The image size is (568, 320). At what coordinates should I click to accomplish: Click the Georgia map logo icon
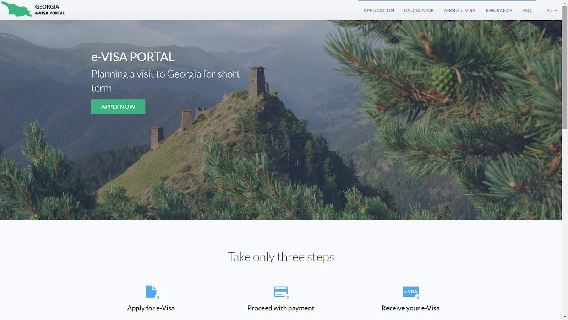(x=16, y=10)
